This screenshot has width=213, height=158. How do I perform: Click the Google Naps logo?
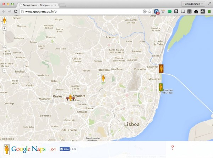pyautogui.click(x=28, y=149)
